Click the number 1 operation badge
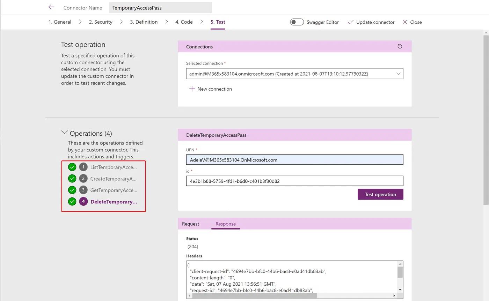 (x=83, y=167)
